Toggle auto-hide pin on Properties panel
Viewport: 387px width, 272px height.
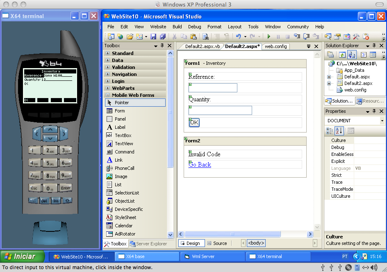pos(374,111)
